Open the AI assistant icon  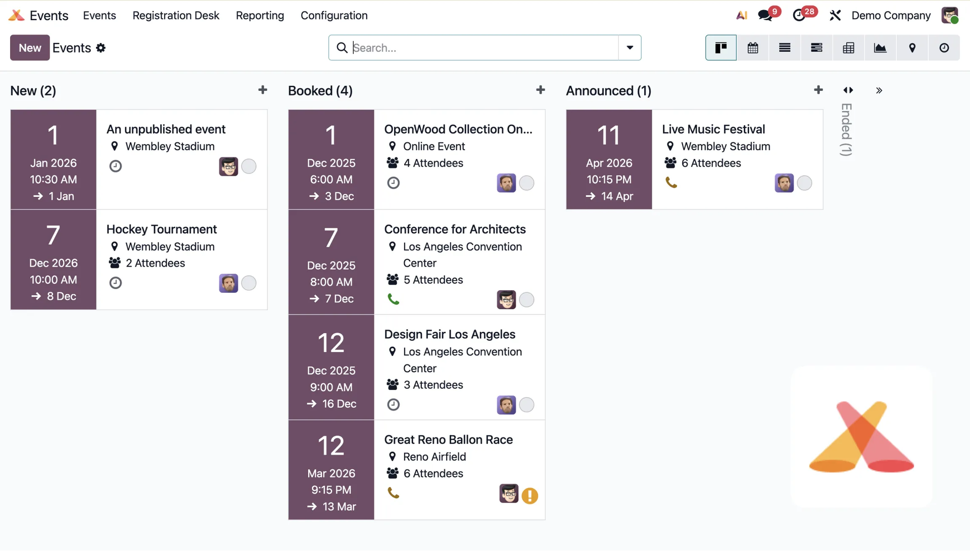(x=742, y=16)
